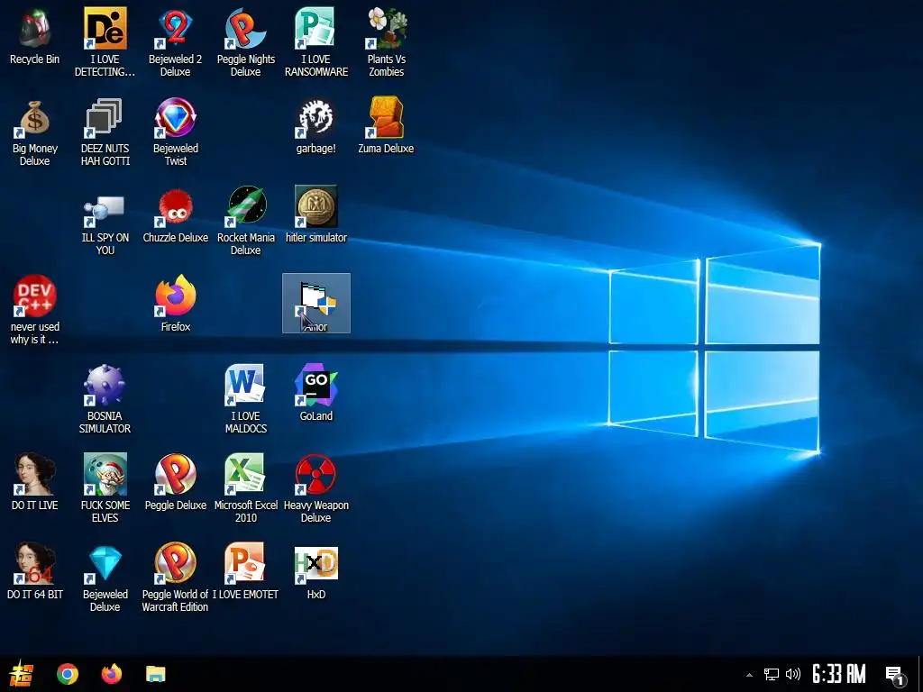Click the Dev C++ 'never used' shortcut
This screenshot has height=692, width=923.
pyautogui.click(x=35, y=296)
